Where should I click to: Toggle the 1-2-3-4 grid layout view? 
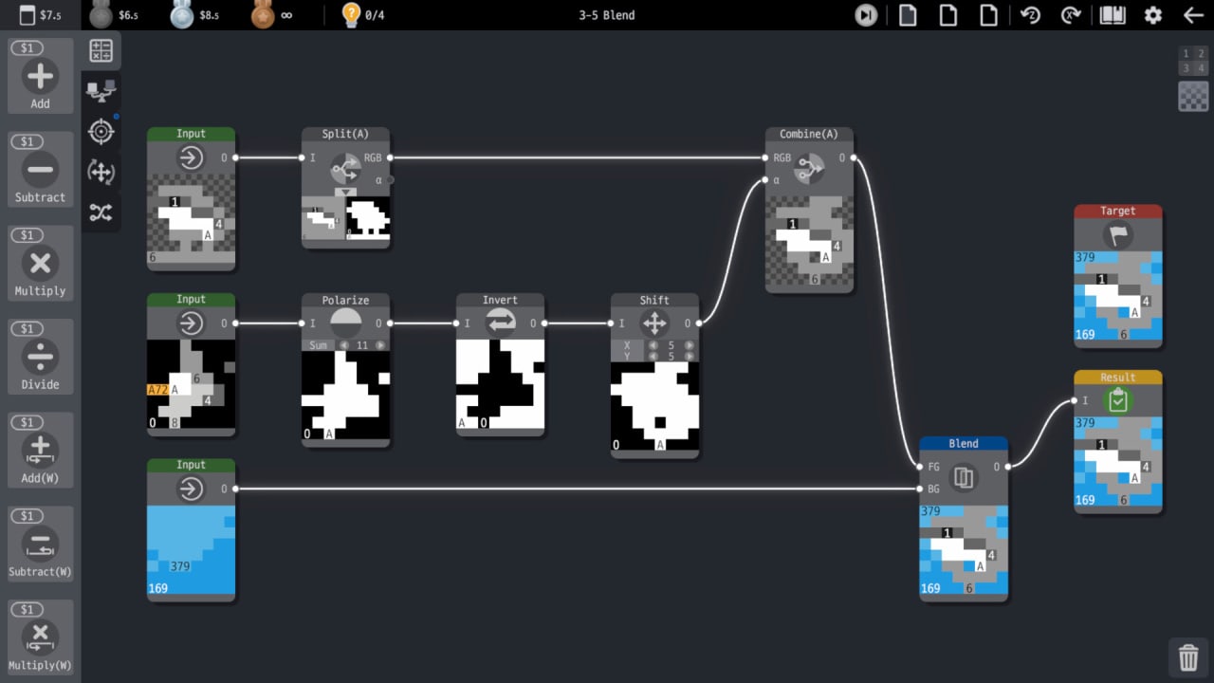1192,61
